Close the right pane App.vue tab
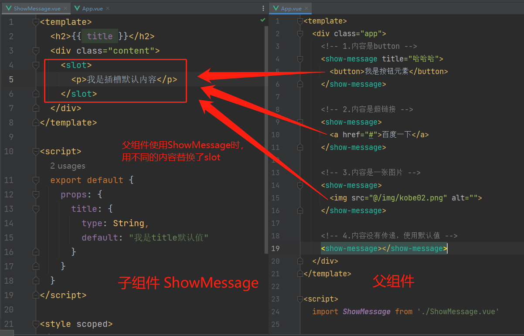The width and height of the screenshot is (524, 336). 306,8
